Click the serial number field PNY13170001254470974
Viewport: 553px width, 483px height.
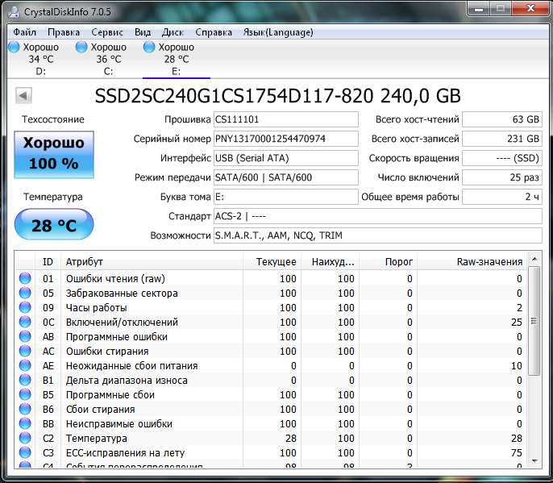(285, 139)
